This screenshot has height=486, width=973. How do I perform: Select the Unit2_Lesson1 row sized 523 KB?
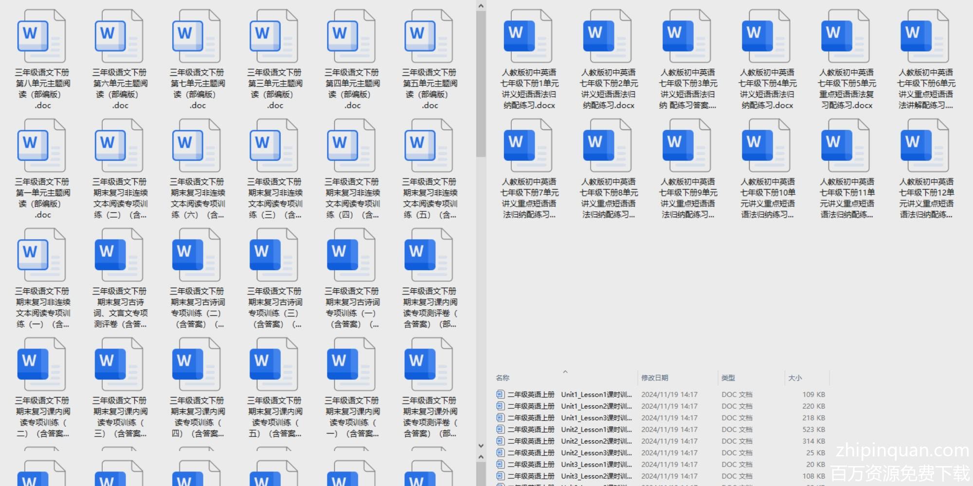pyautogui.click(x=596, y=430)
